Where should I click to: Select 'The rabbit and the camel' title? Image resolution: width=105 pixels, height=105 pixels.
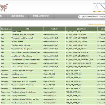[x=22, y=38]
